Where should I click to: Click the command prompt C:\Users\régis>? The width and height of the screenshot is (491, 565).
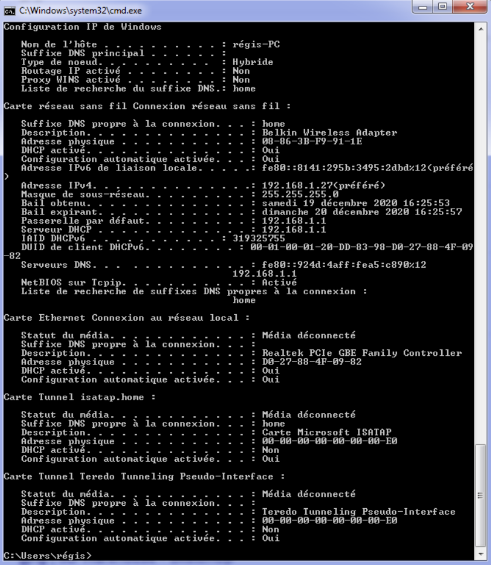(47, 555)
